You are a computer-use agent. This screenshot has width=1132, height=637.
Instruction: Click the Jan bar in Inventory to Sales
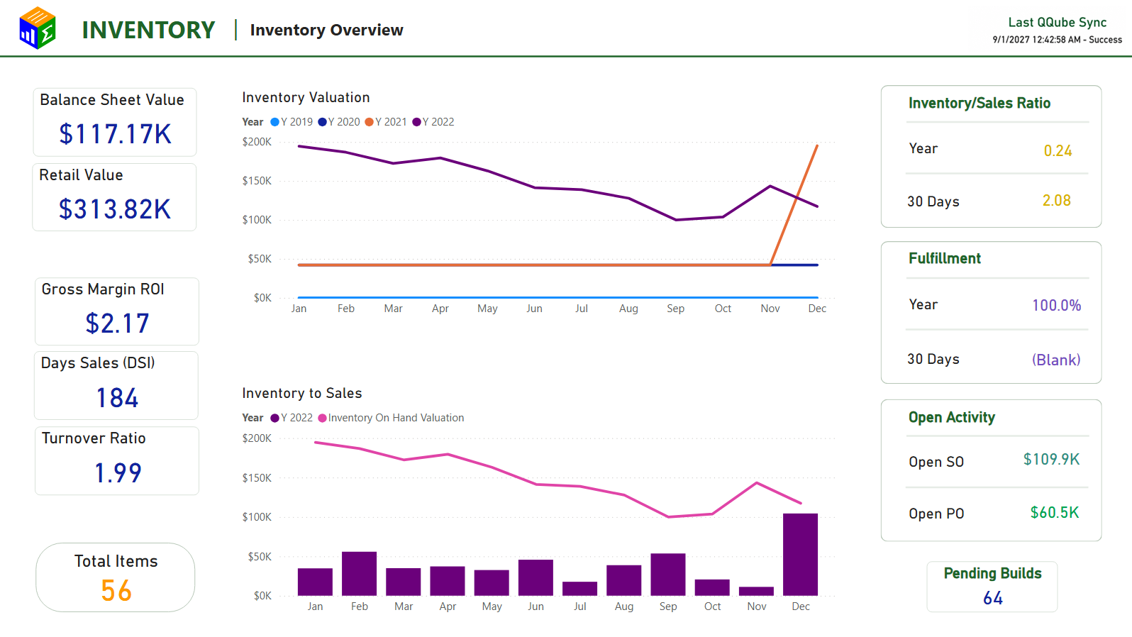[315, 582]
